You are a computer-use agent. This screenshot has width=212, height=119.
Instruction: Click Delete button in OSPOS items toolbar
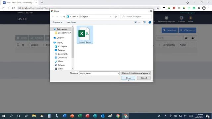coord(22,38)
